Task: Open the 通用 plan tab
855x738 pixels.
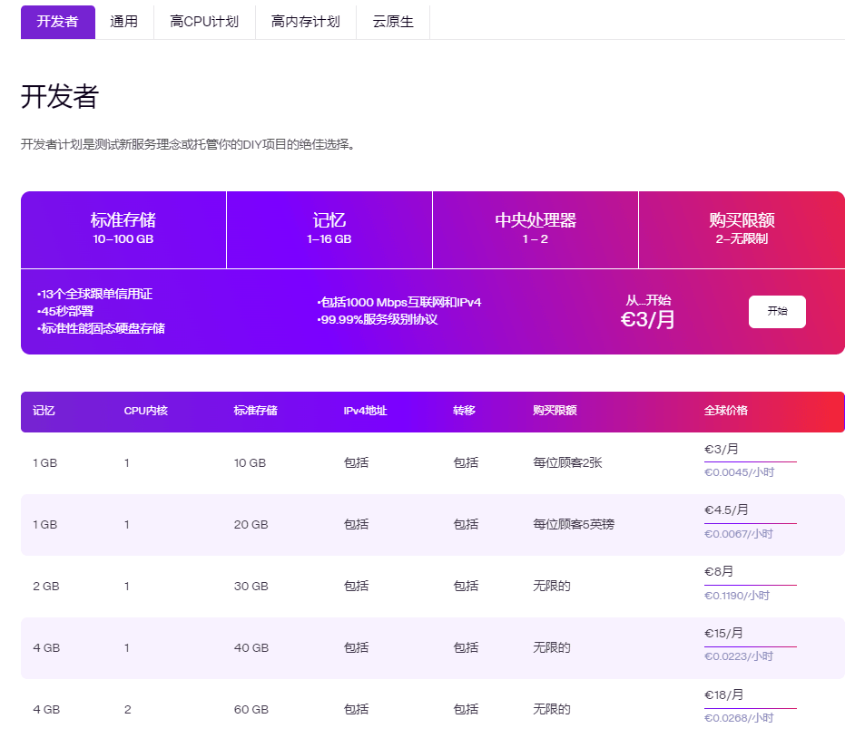Action: pyautogui.click(x=124, y=22)
